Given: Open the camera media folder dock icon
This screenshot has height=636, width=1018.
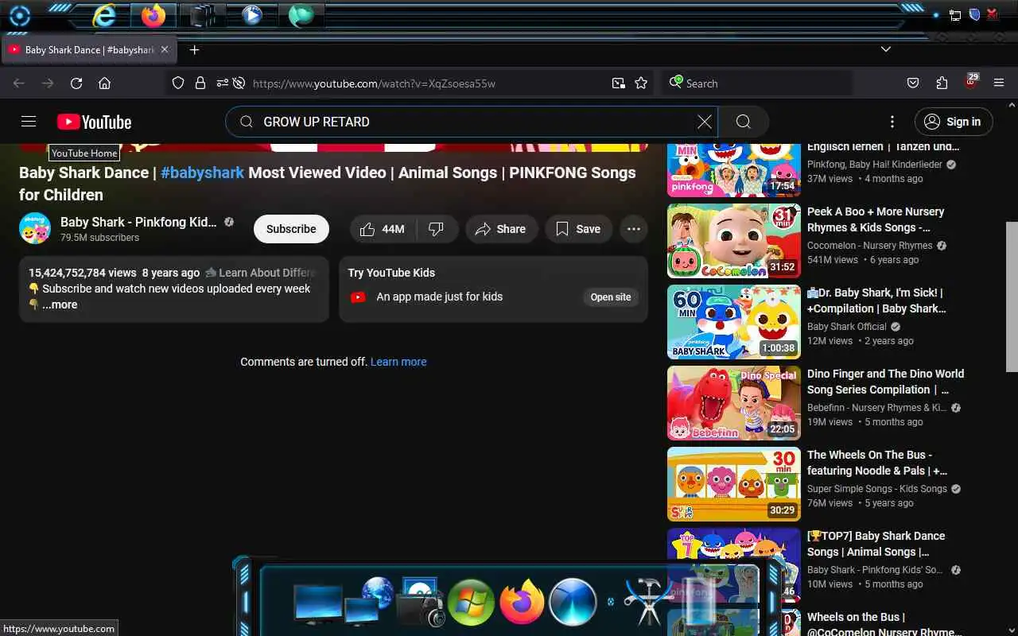Looking at the screenshot, I should pyautogui.click(x=419, y=602).
